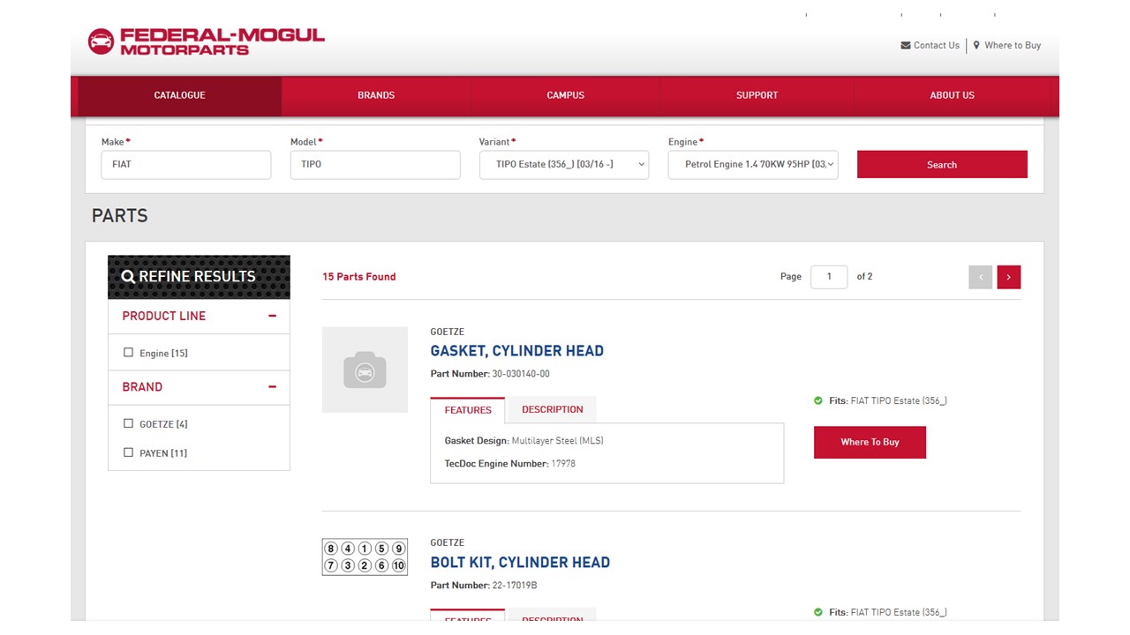Switch to the gasket Description tab
Screen dimensions: 1130x635
552,409
